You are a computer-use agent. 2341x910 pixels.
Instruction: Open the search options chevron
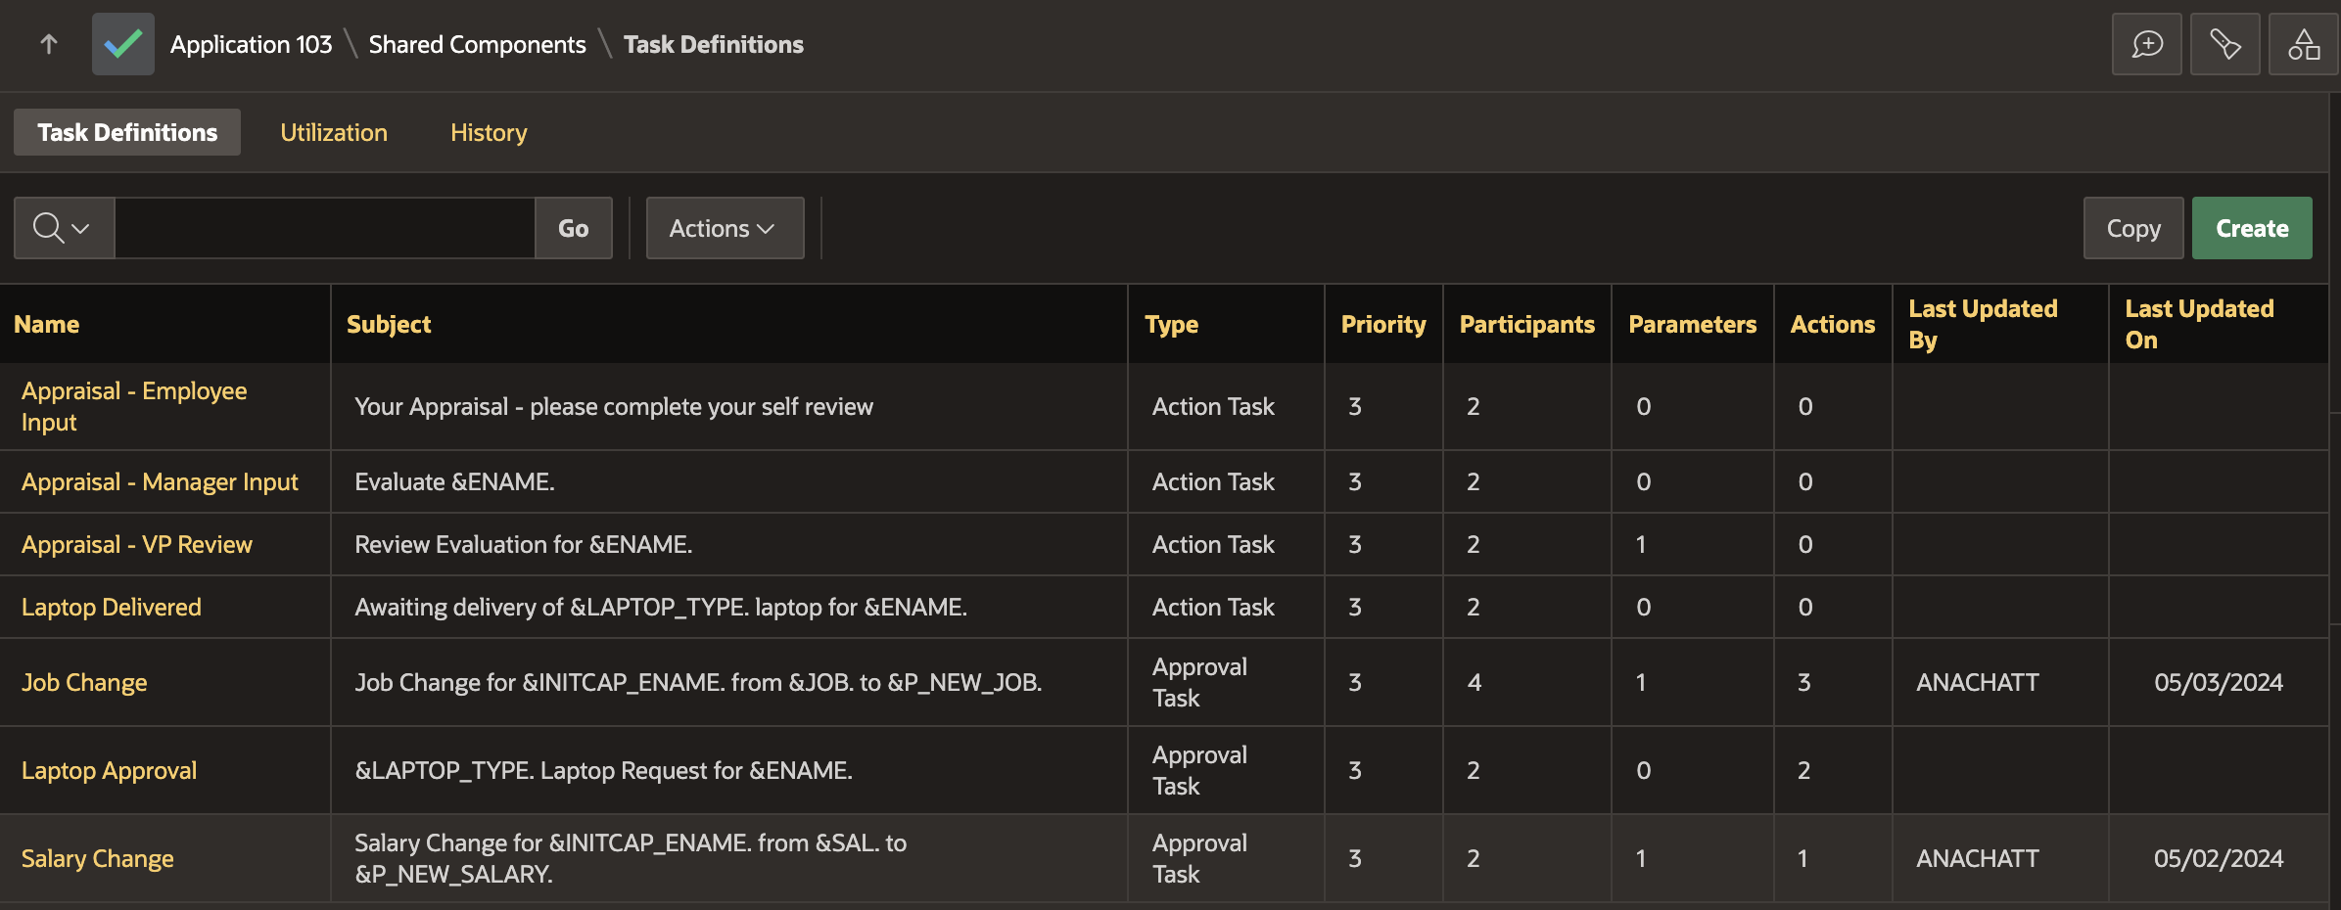click(x=78, y=227)
